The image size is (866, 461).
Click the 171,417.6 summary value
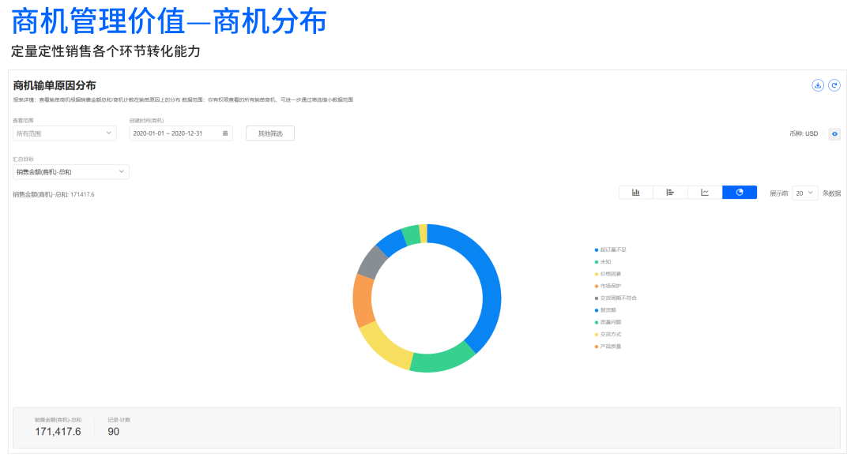[58, 432]
